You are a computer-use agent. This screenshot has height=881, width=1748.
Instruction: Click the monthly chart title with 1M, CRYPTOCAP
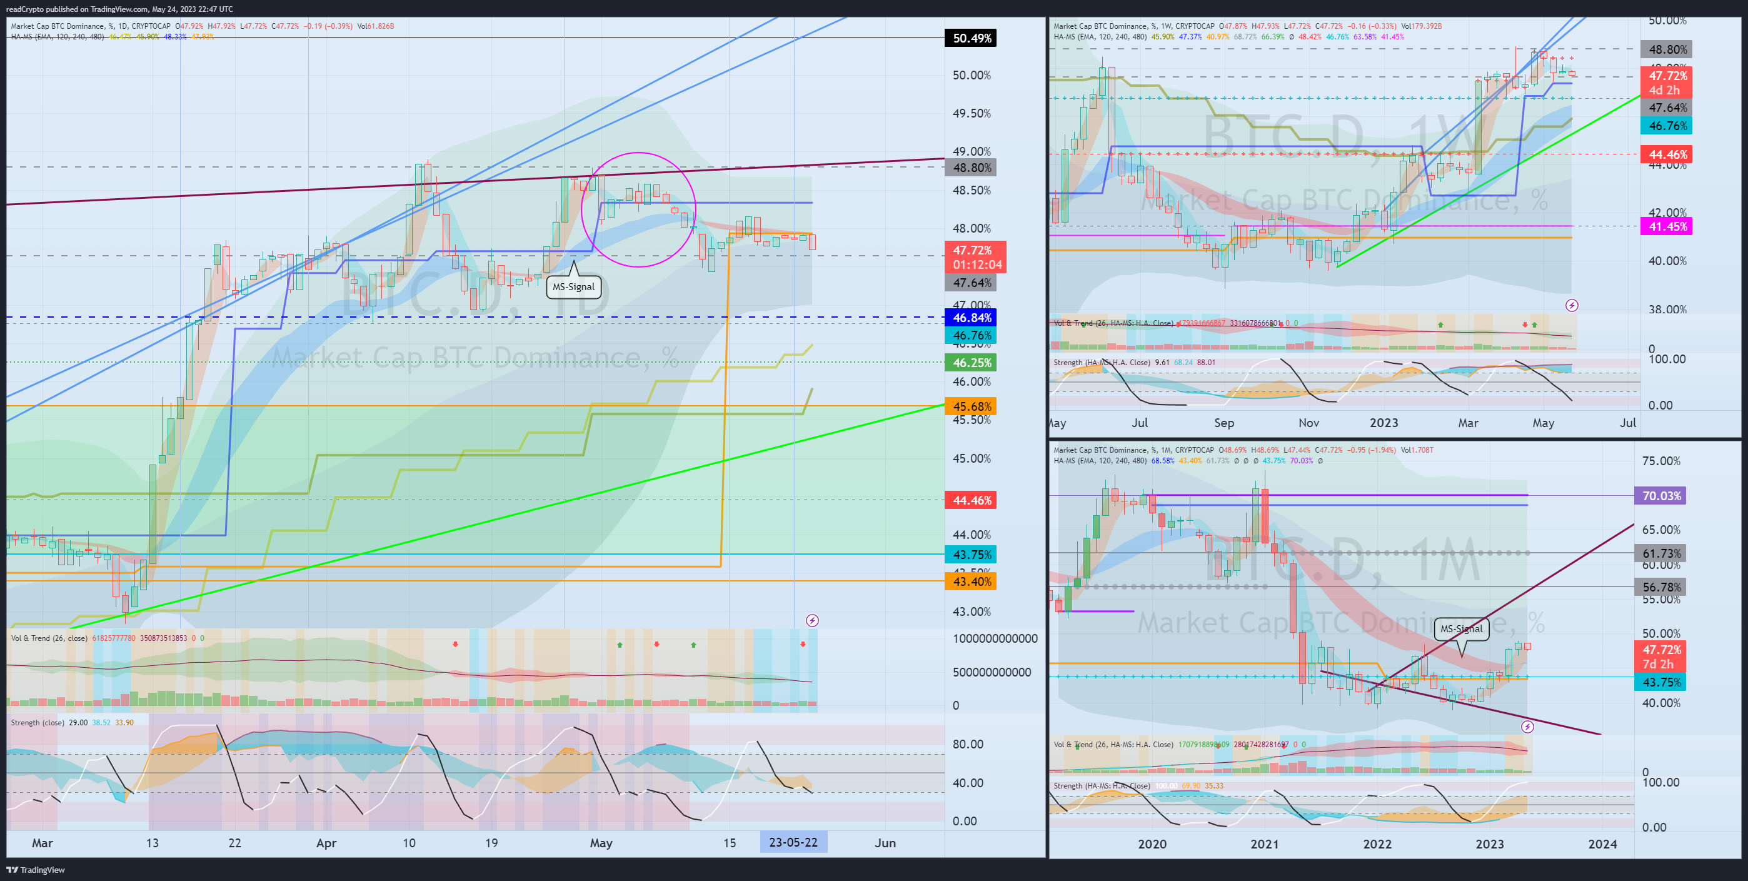point(1134,450)
